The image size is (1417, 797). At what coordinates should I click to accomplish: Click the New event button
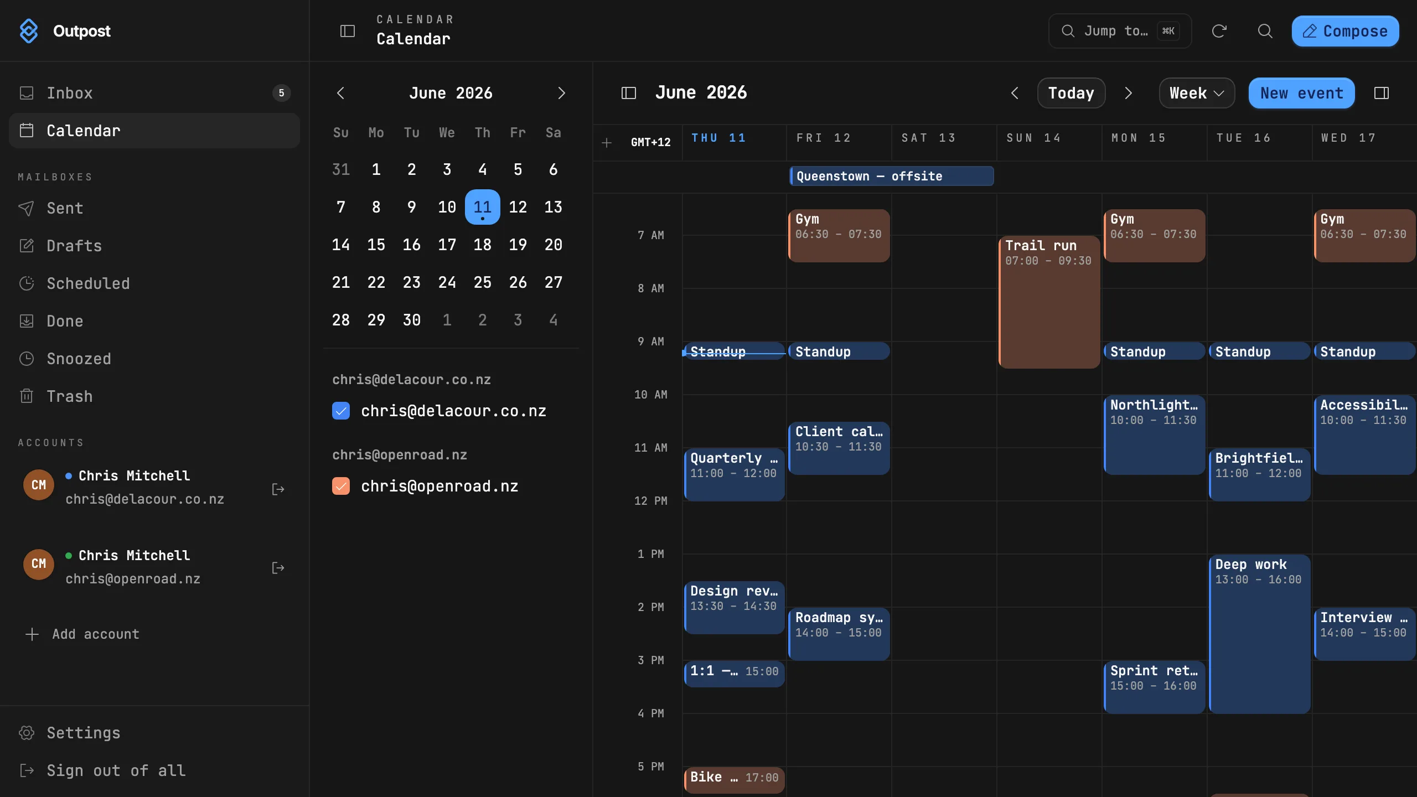pos(1302,93)
